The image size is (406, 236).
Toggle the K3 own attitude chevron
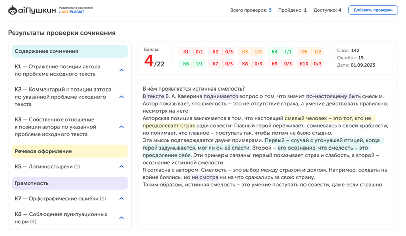tap(122, 127)
